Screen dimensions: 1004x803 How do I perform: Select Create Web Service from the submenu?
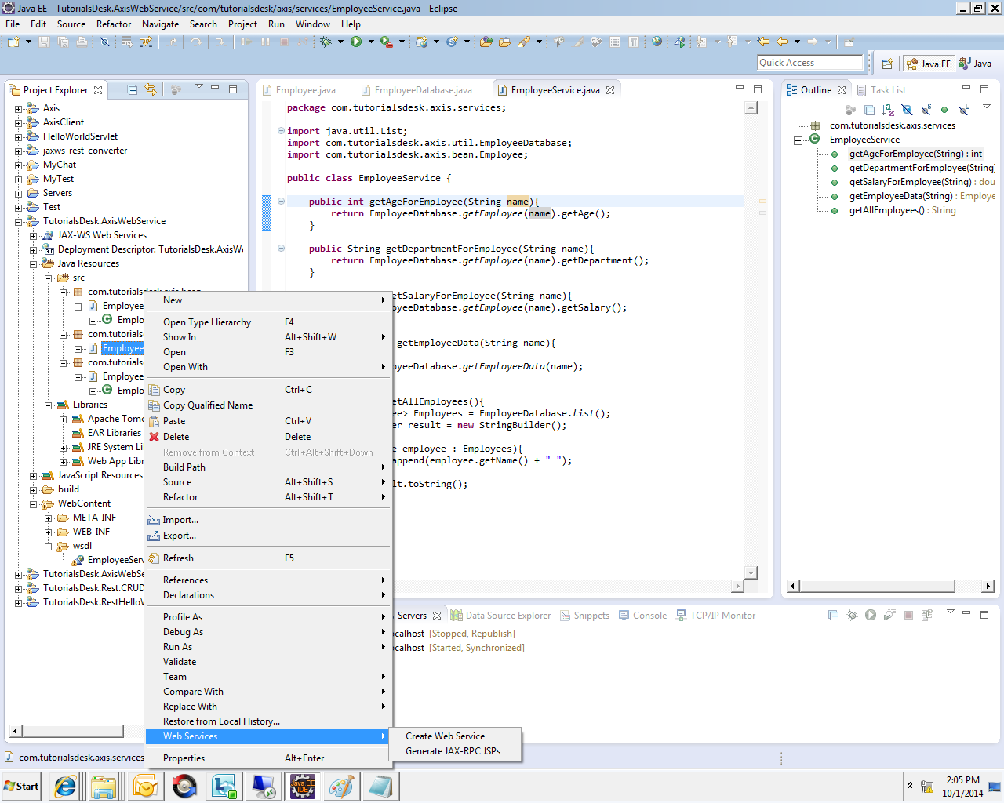click(444, 736)
